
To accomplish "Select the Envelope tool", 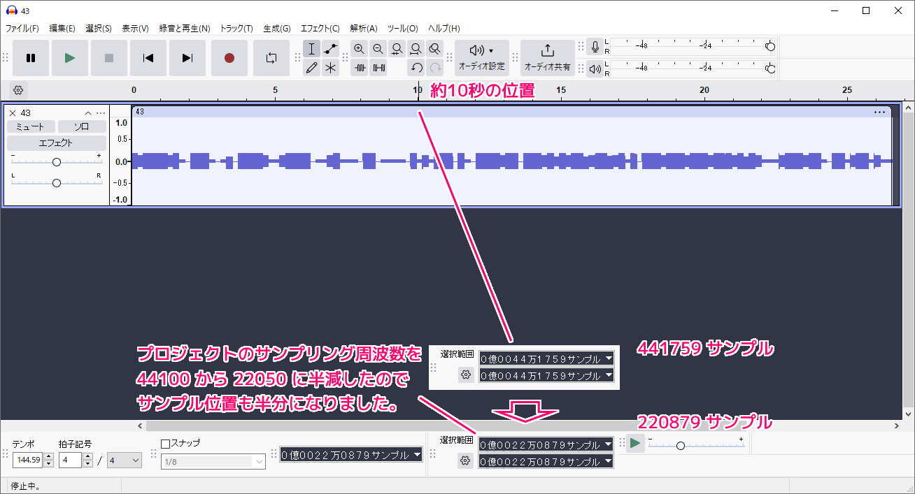I will [331, 49].
